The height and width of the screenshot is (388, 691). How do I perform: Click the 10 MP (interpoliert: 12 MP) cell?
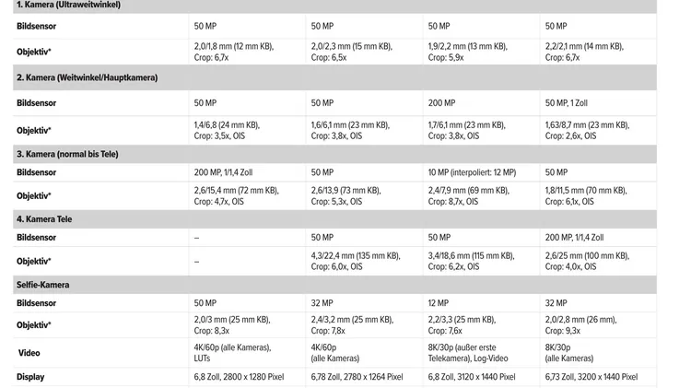click(x=481, y=172)
